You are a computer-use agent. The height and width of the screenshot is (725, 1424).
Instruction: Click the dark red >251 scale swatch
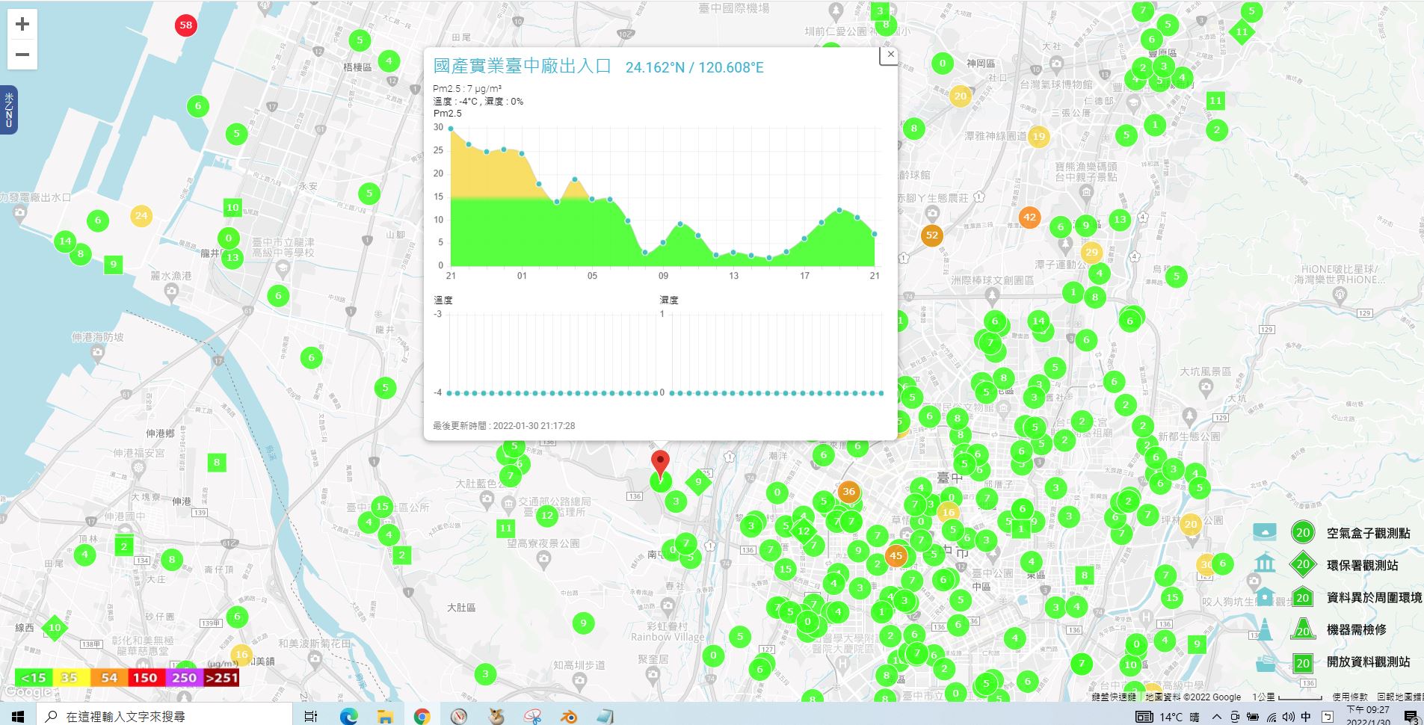[x=222, y=677]
